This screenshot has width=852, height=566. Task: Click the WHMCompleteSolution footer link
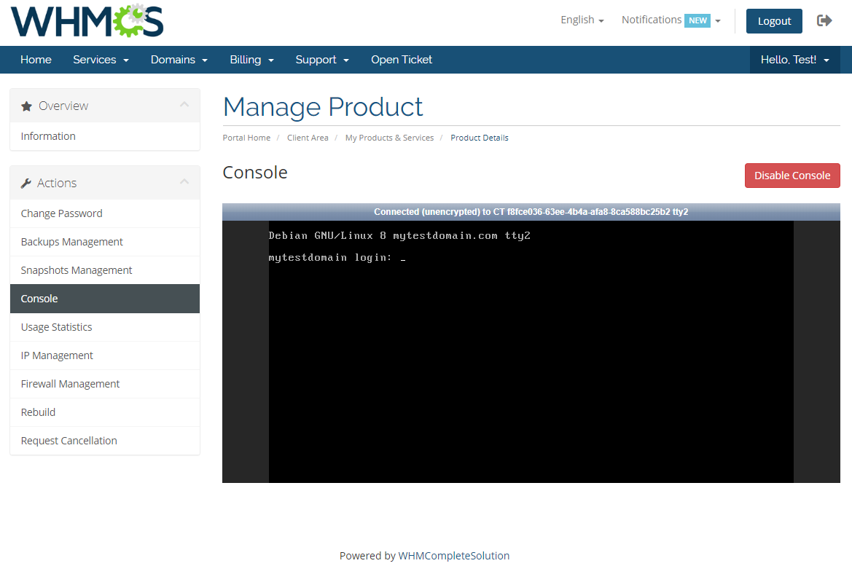[x=454, y=556]
